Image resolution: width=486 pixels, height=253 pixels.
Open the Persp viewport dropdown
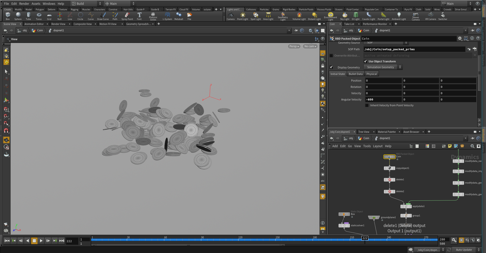[294, 46]
